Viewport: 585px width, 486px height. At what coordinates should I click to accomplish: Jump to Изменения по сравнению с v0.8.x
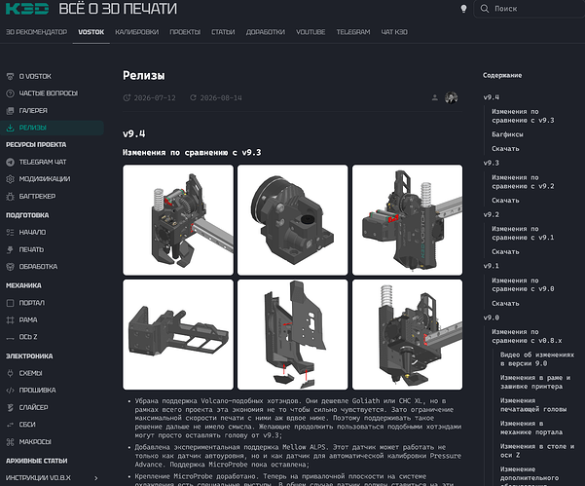click(x=527, y=336)
